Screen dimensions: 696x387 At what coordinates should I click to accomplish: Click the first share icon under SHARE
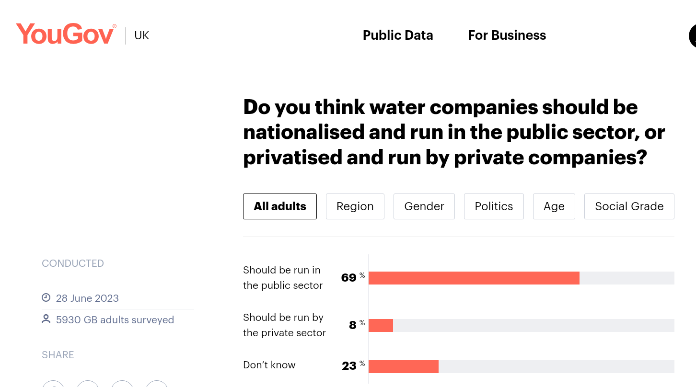(53, 384)
